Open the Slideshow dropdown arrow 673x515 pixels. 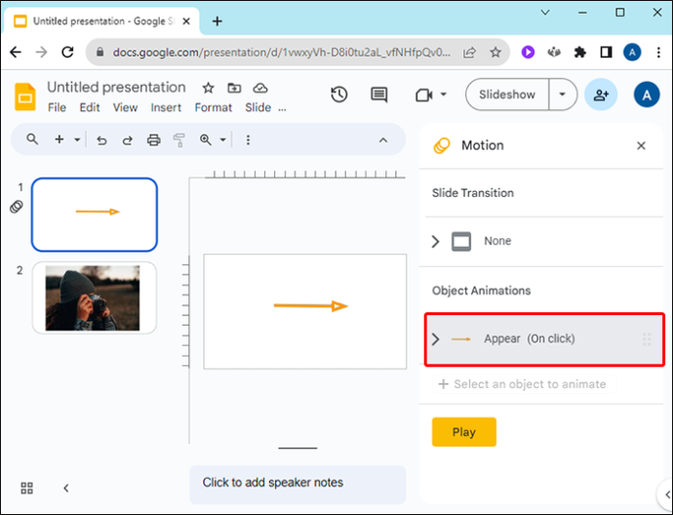point(562,95)
